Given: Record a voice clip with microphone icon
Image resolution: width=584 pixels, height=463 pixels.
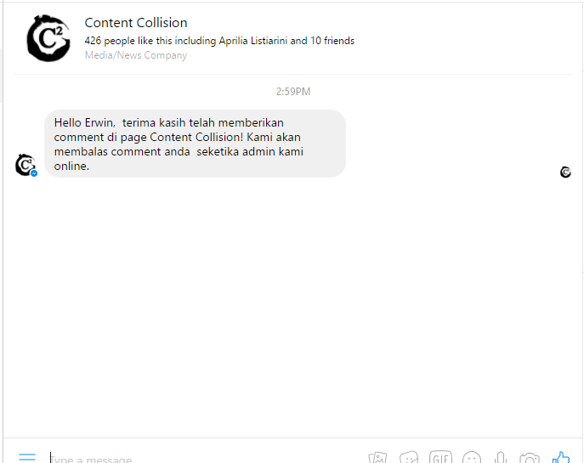Looking at the screenshot, I should click(501, 458).
